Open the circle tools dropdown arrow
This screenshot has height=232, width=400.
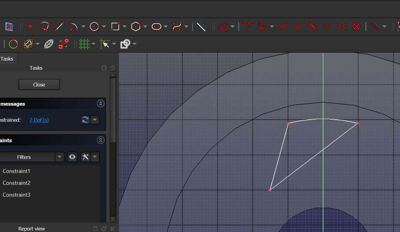click(104, 27)
